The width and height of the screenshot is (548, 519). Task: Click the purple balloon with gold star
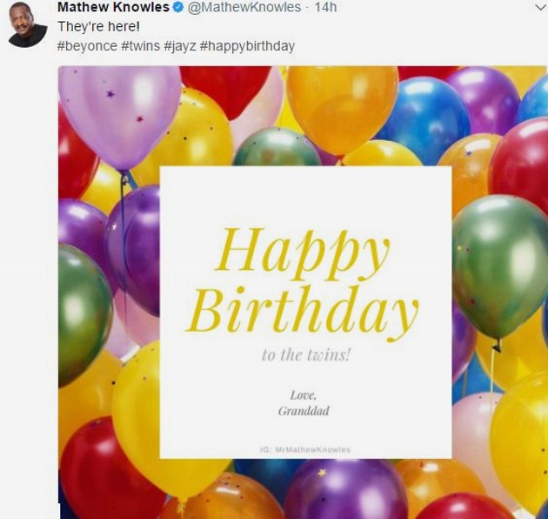click(x=346, y=490)
